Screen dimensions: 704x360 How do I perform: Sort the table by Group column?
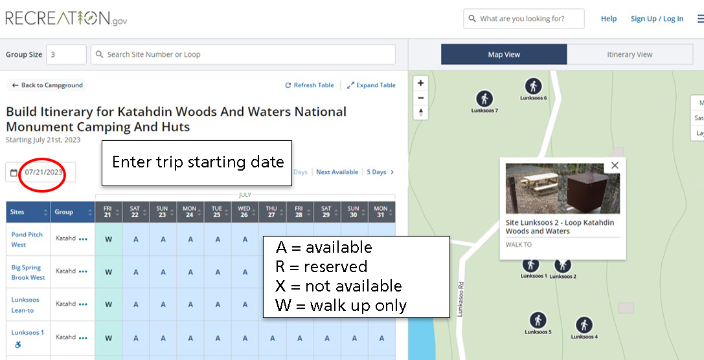(x=73, y=212)
